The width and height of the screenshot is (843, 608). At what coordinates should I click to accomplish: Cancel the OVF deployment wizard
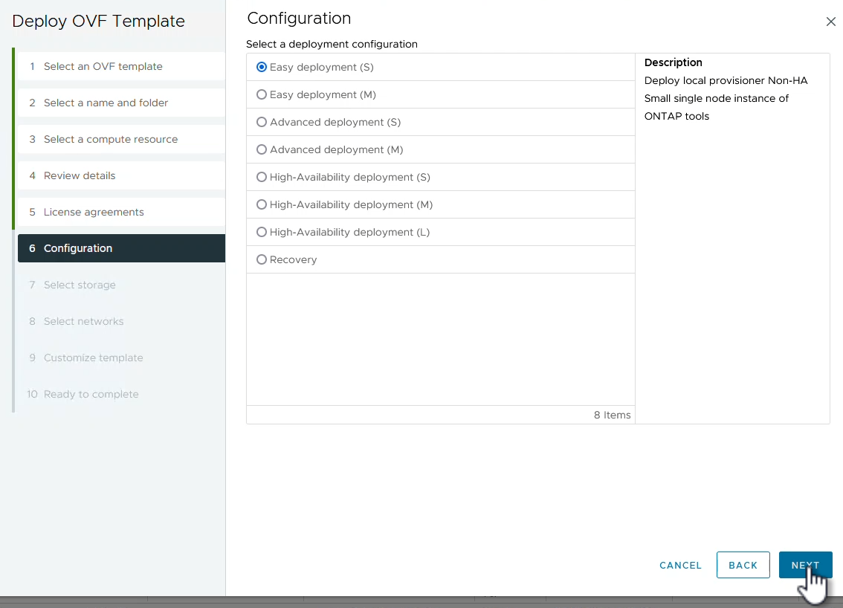680,565
